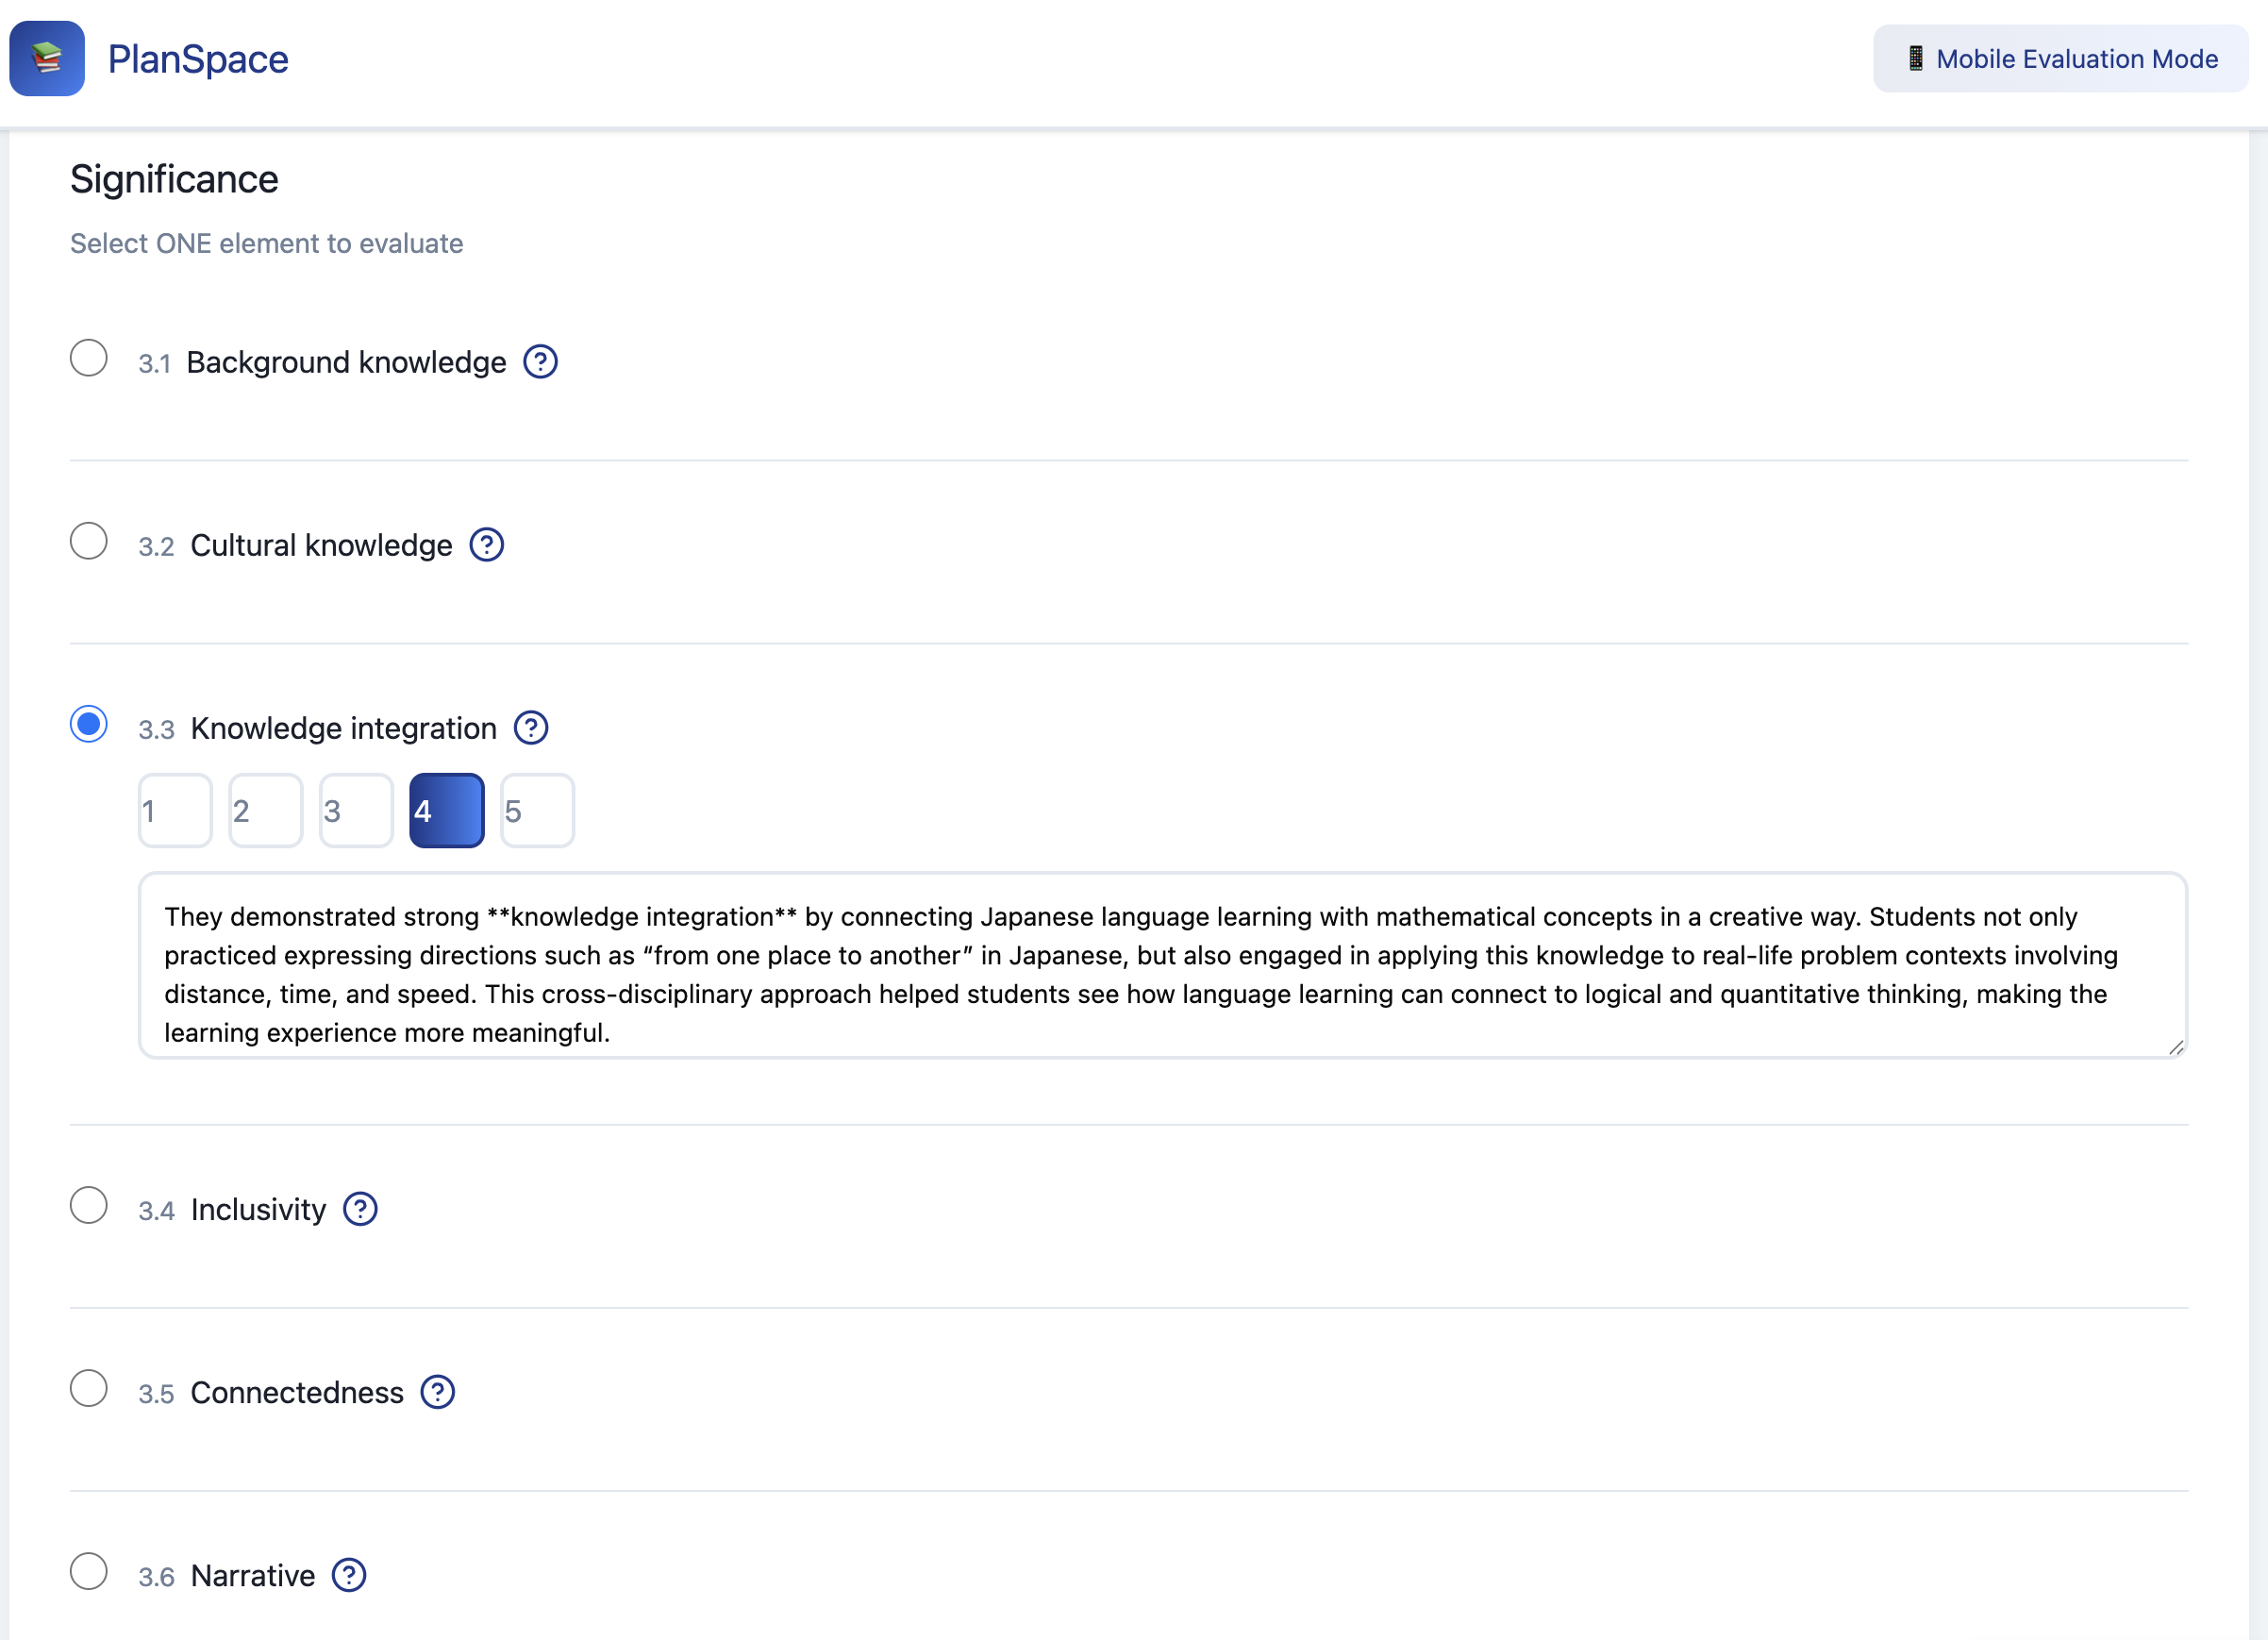Click the PlanSpace books logo icon
The width and height of the screenshot is (2268, 1640).
47,59
